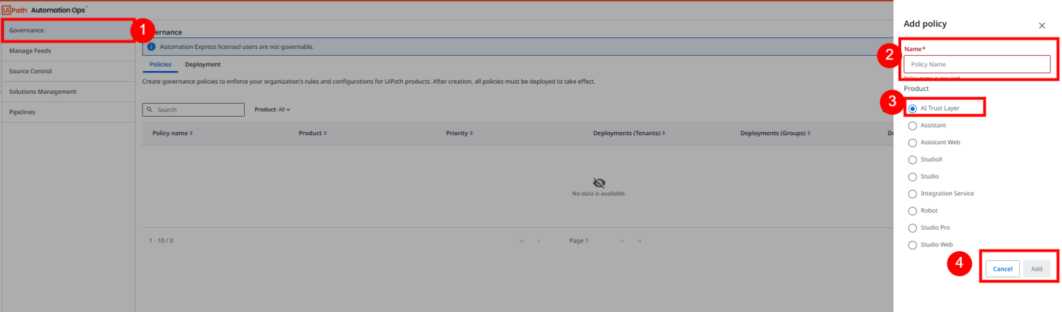Go to first page of pagination
Screen dimensions: 1062x312
click(x=521, y=241)
